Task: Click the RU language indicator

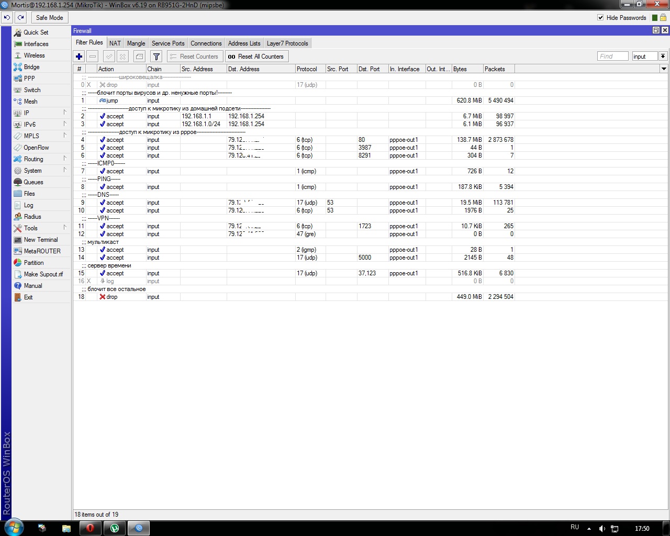Action: click(x=575, y=527)
